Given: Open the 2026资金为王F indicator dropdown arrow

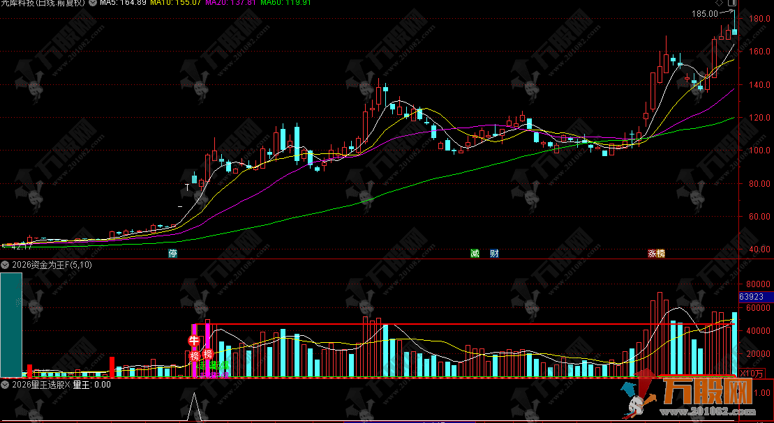Looking at the screenshot, I should [x=5, y=265].
